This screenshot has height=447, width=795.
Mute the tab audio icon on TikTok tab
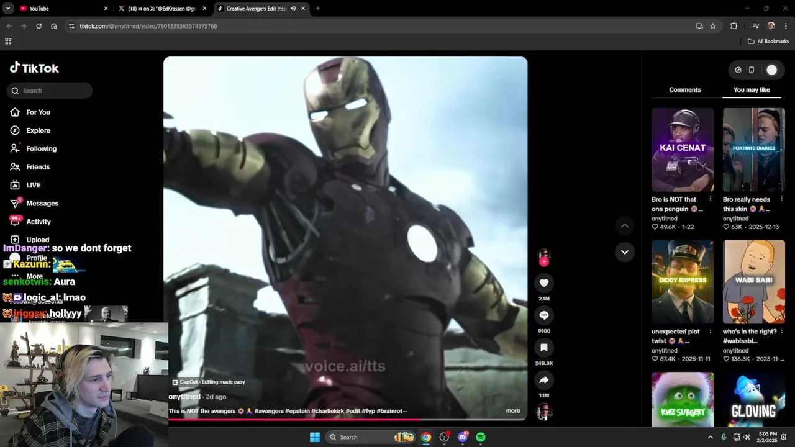pyautogui.click(x=293, y=9)
